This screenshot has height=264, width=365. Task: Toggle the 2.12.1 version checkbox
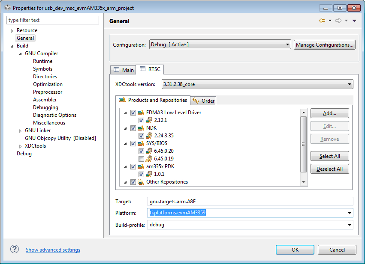[x=141, y=120]
